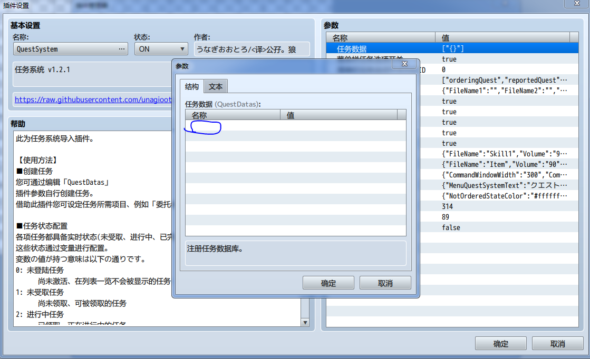Click the ■创建任务 line in help
Screen dimensions: 590x359
[34, 171]
